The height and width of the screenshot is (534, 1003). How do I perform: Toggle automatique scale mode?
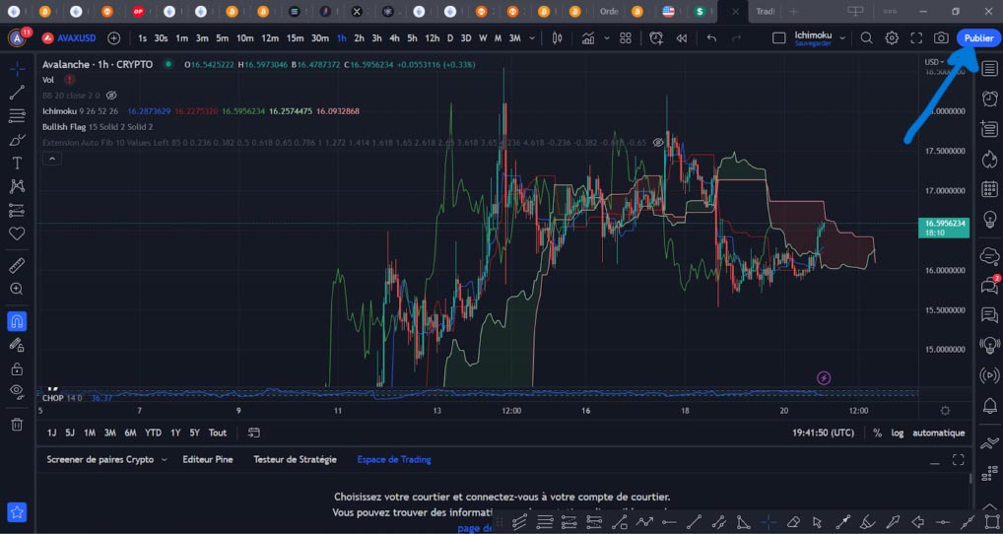[x=938, y=433]
